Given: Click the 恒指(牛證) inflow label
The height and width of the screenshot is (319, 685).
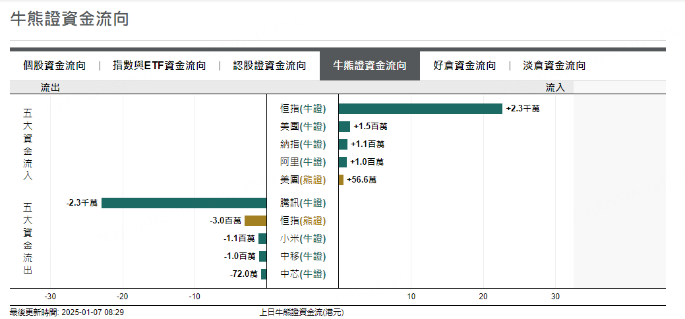Looking at the screenshot, I should 303,109.
